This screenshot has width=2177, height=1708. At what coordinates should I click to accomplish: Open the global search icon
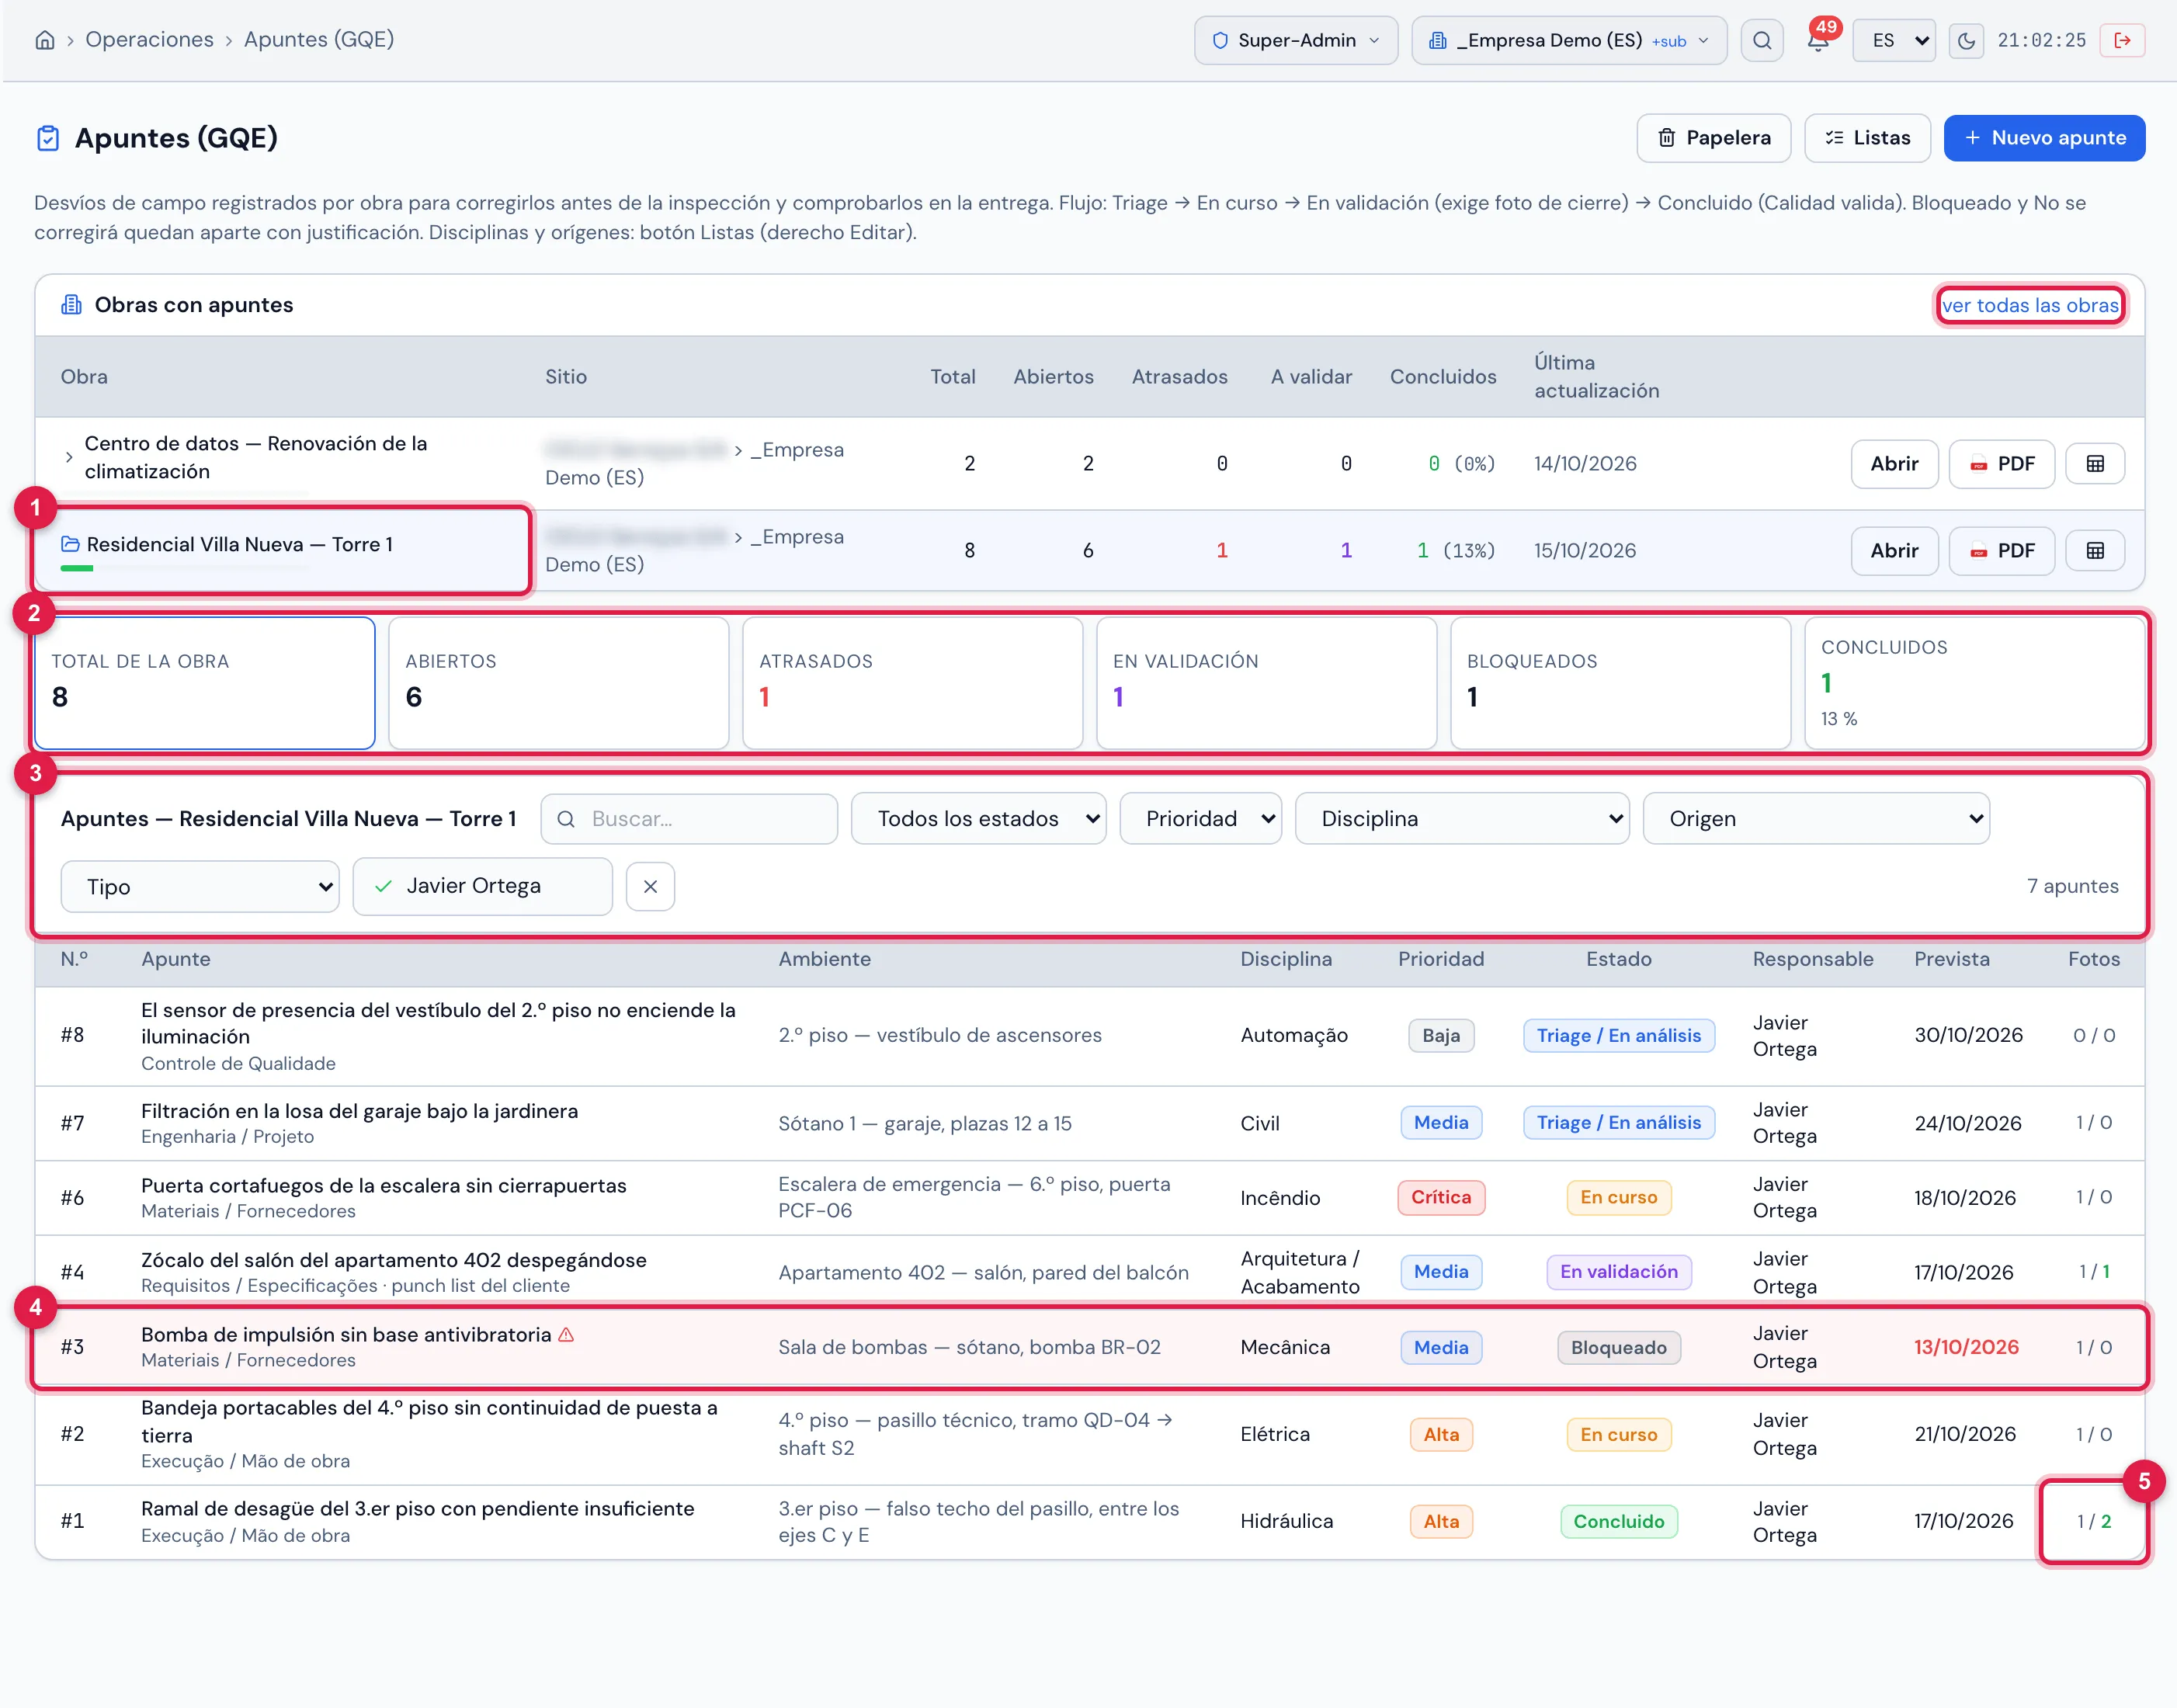click(1762, 41)
